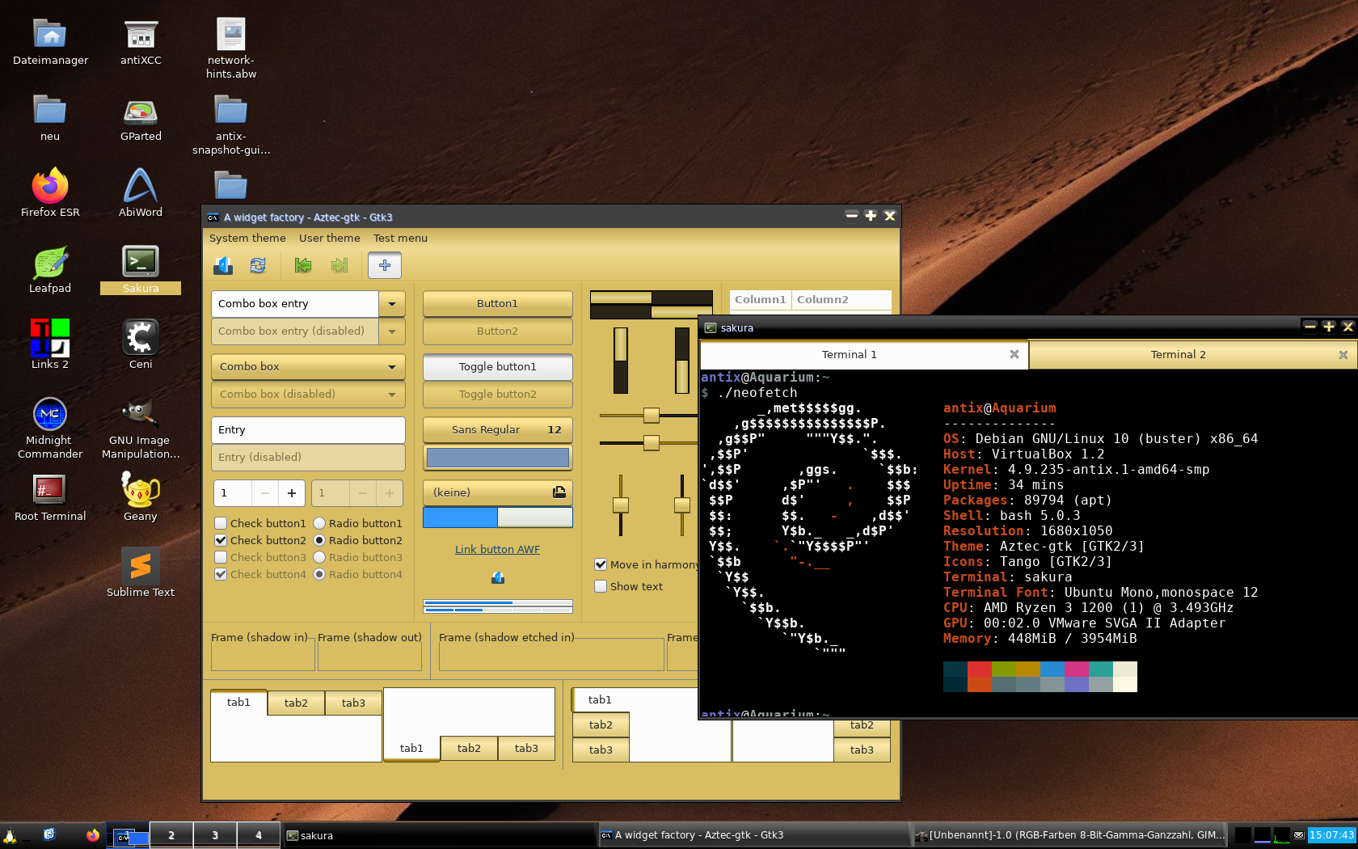The image size is (1358, 849).
Task: Select Radio button1
Action: [319, 523]
